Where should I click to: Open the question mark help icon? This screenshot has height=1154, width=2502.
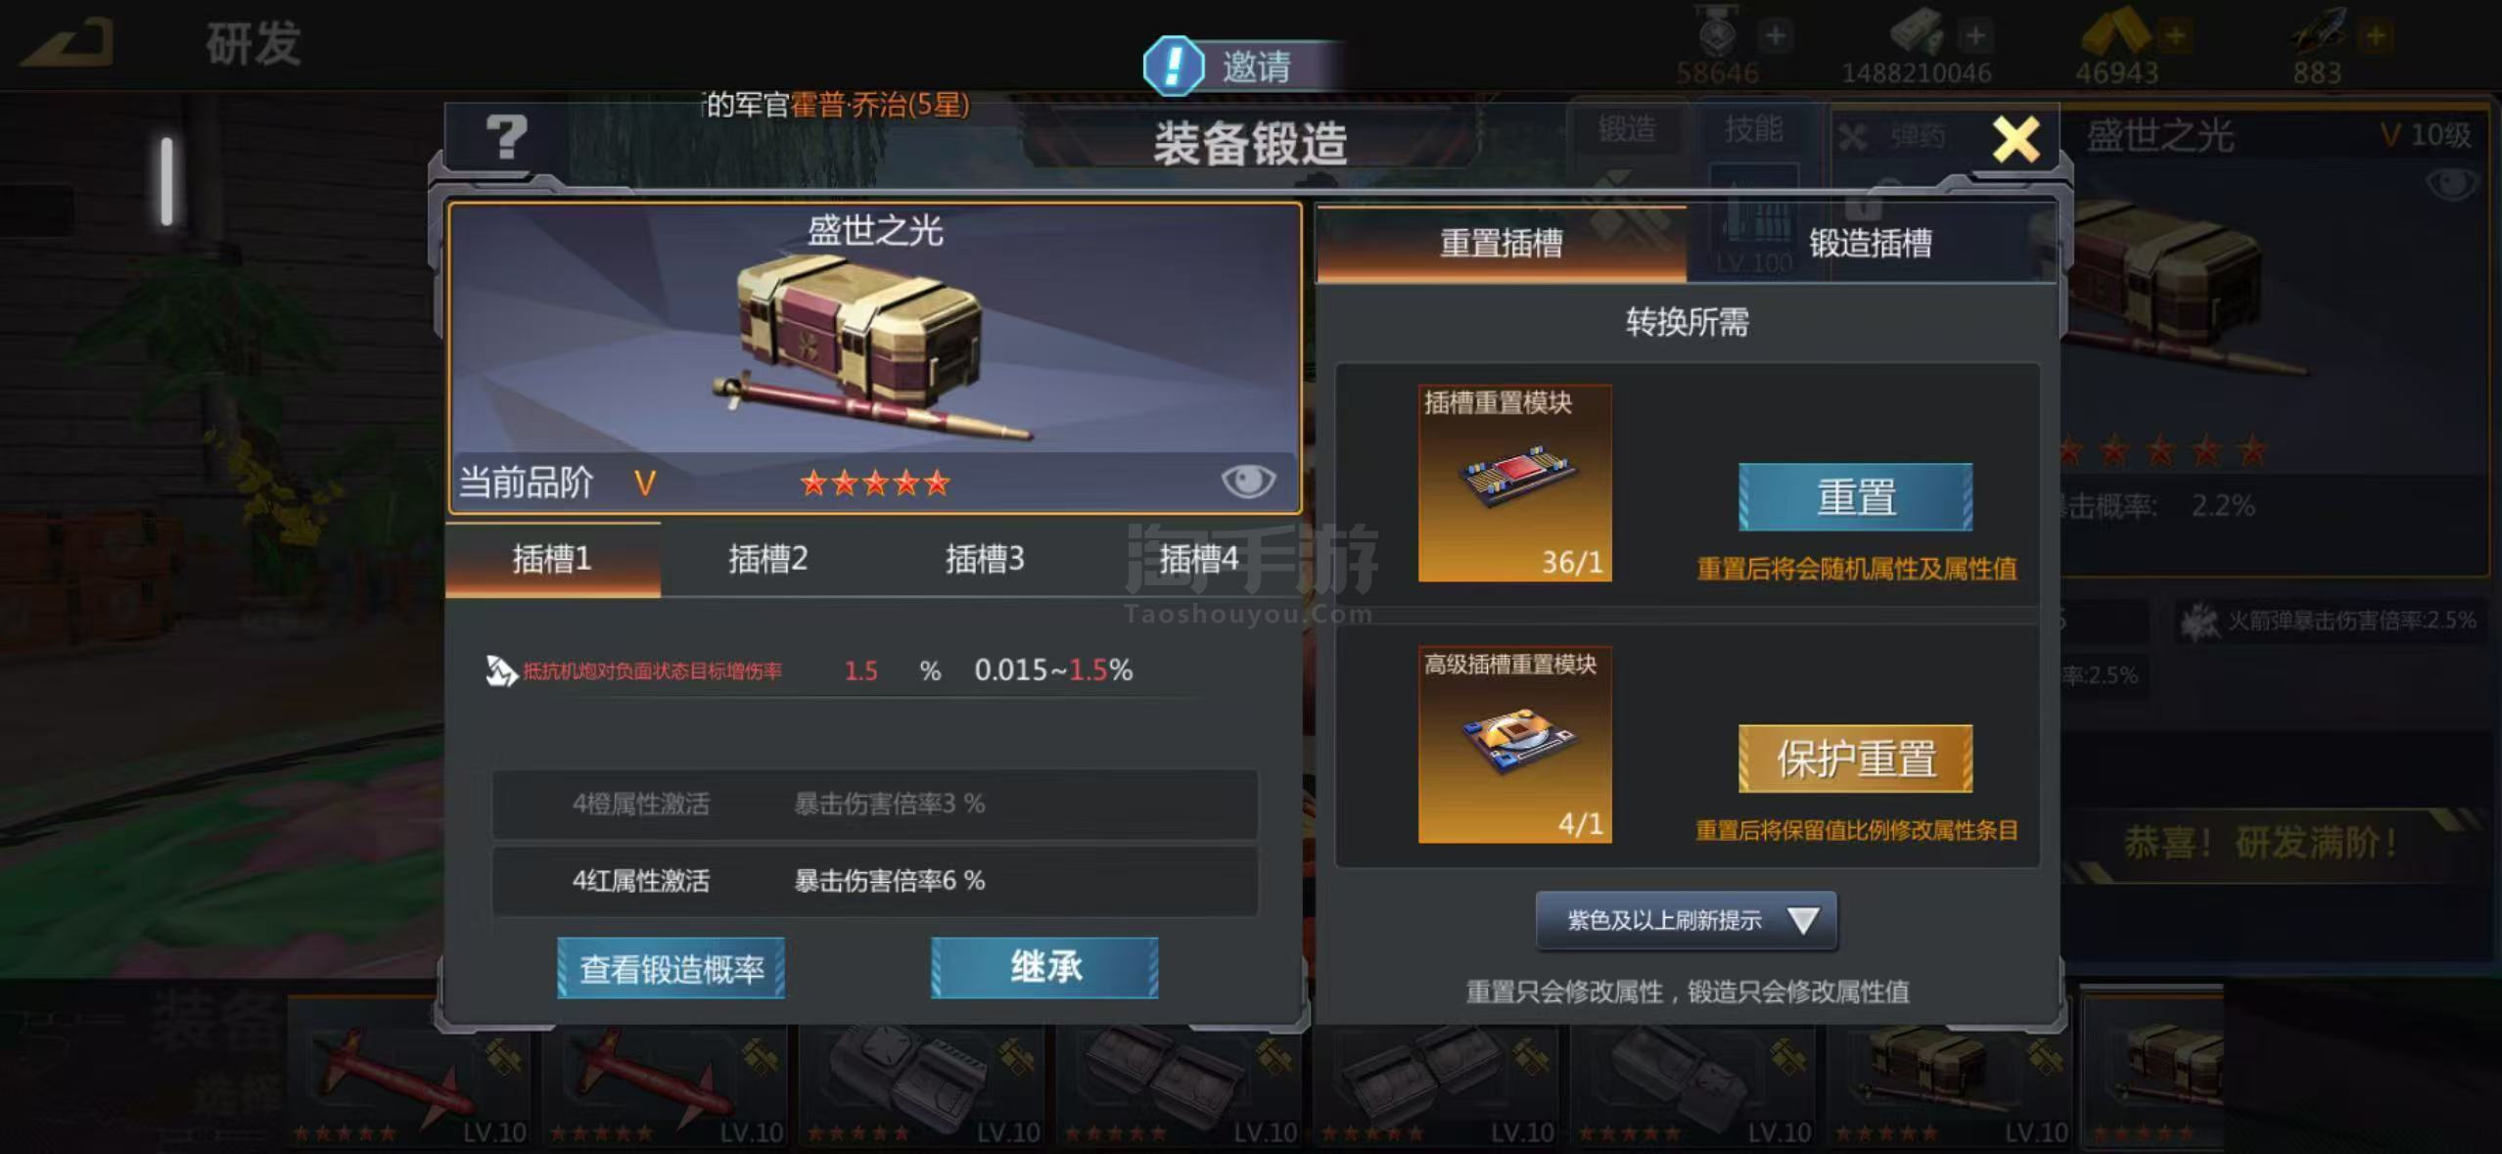[506, 136]
